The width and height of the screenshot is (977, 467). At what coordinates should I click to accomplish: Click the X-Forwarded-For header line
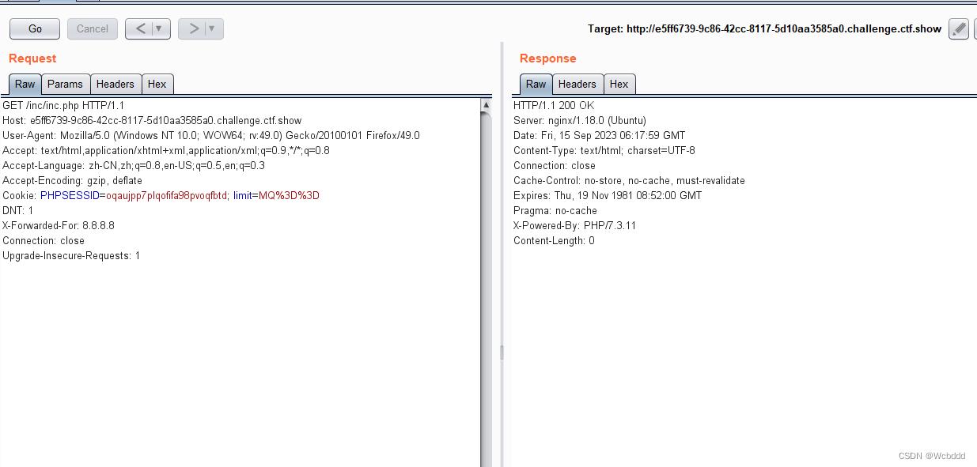[59, 225]
